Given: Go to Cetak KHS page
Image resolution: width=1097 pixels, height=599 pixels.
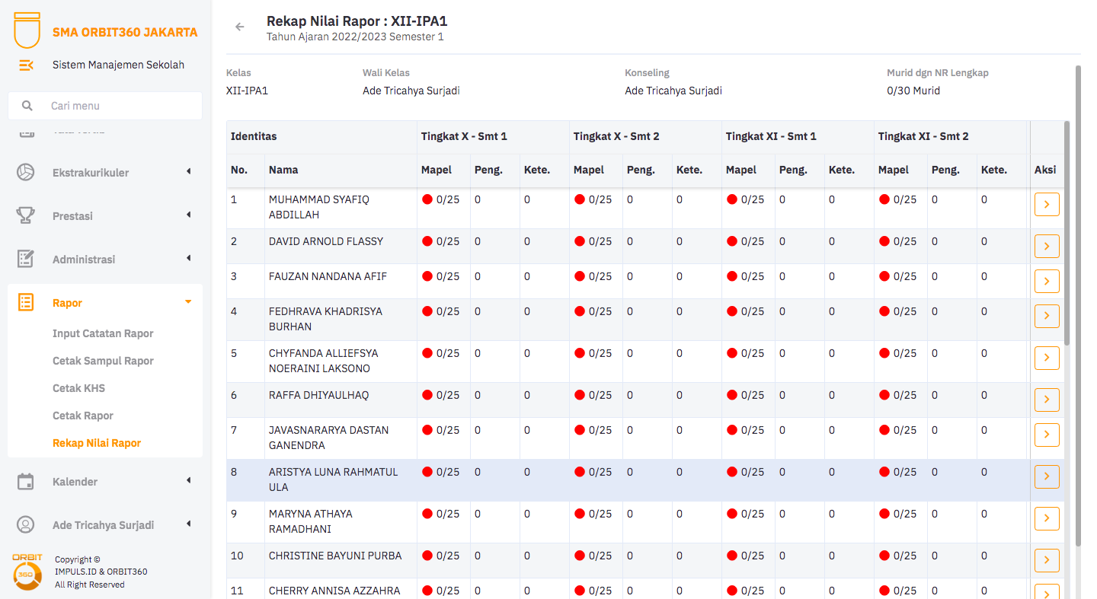Looking at the screenshot, I should [x=78, y=388].
